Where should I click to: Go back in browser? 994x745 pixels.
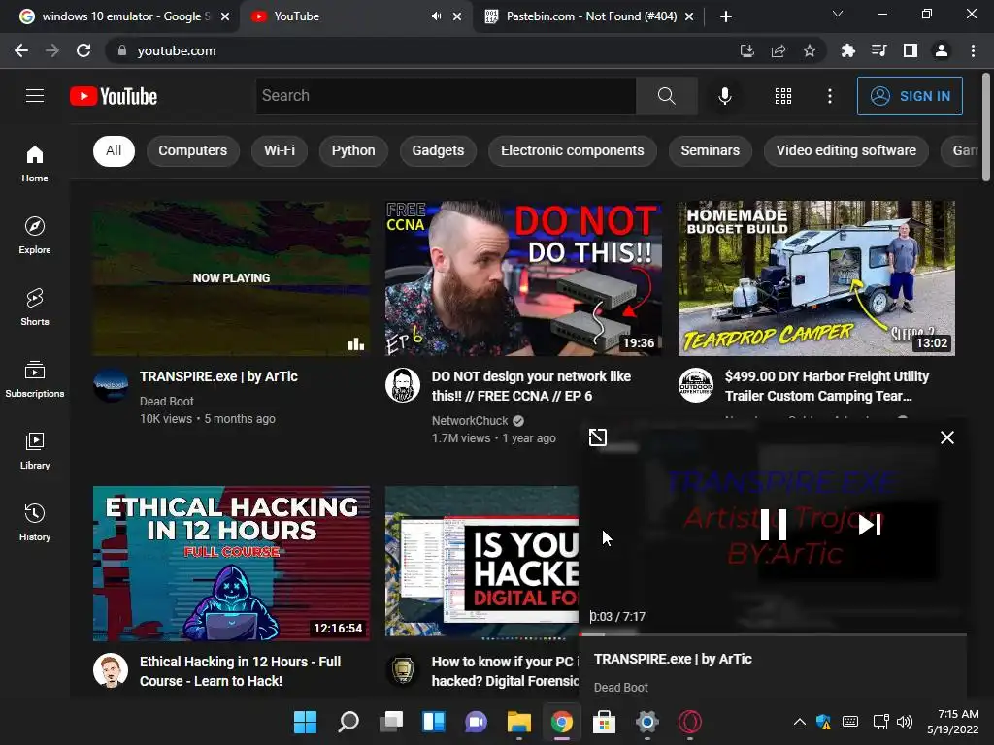point(21,50)
